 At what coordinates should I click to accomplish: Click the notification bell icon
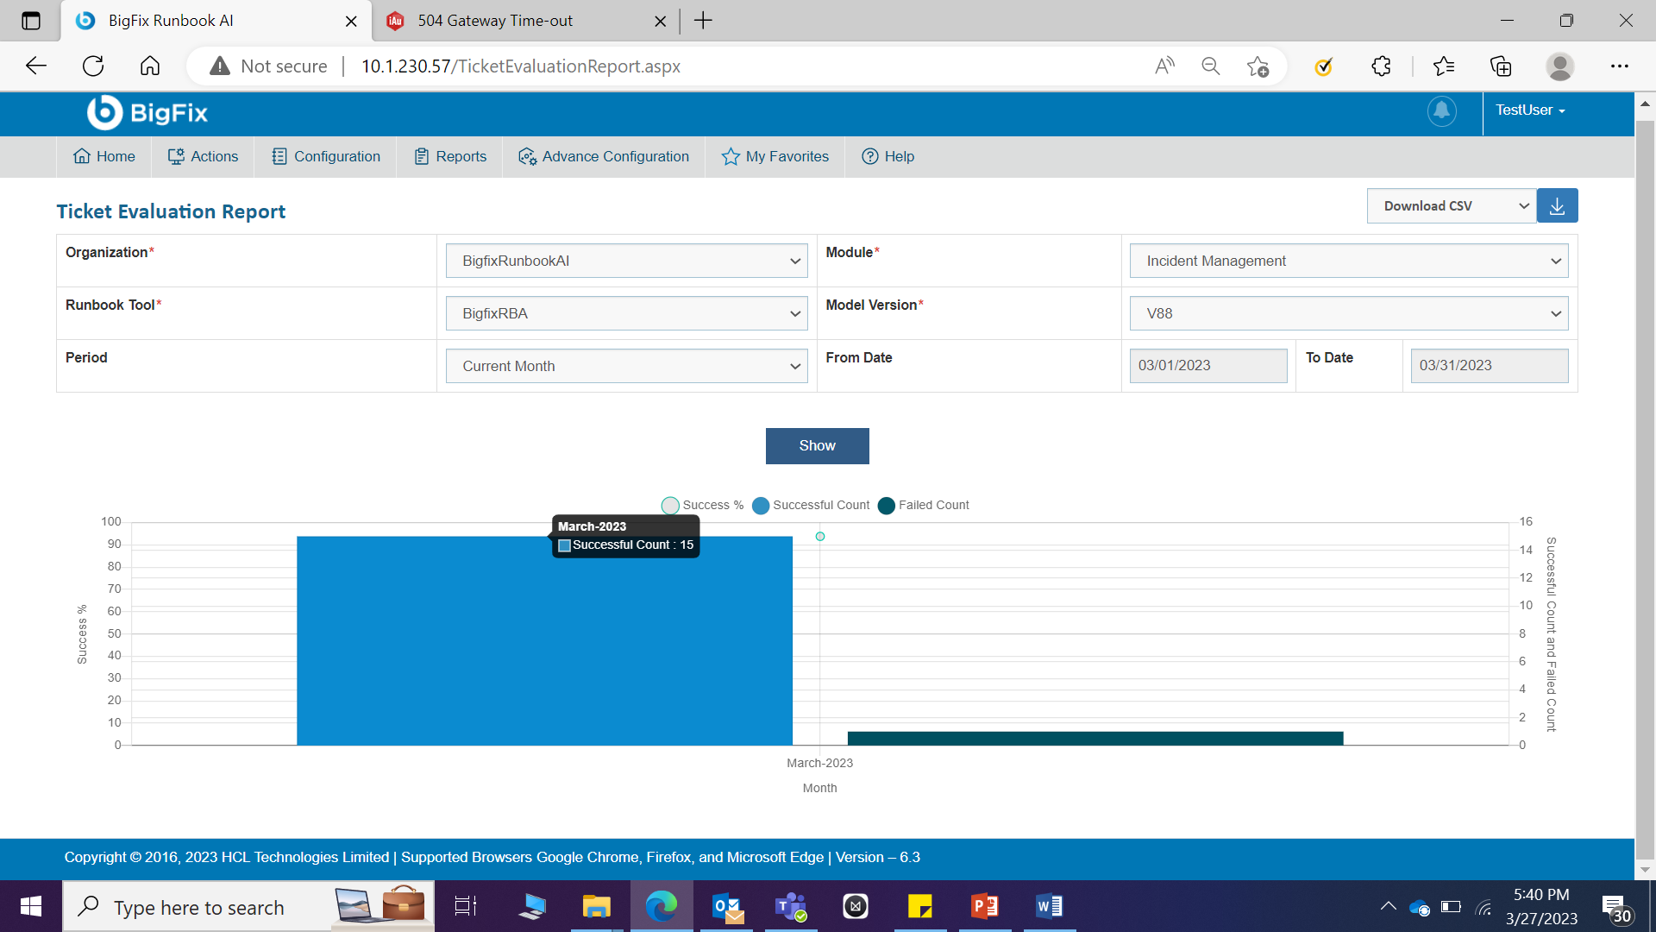point(1441,111)
